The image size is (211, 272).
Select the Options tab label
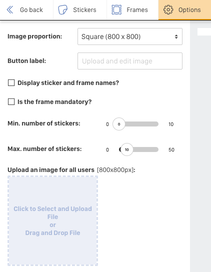189,10
